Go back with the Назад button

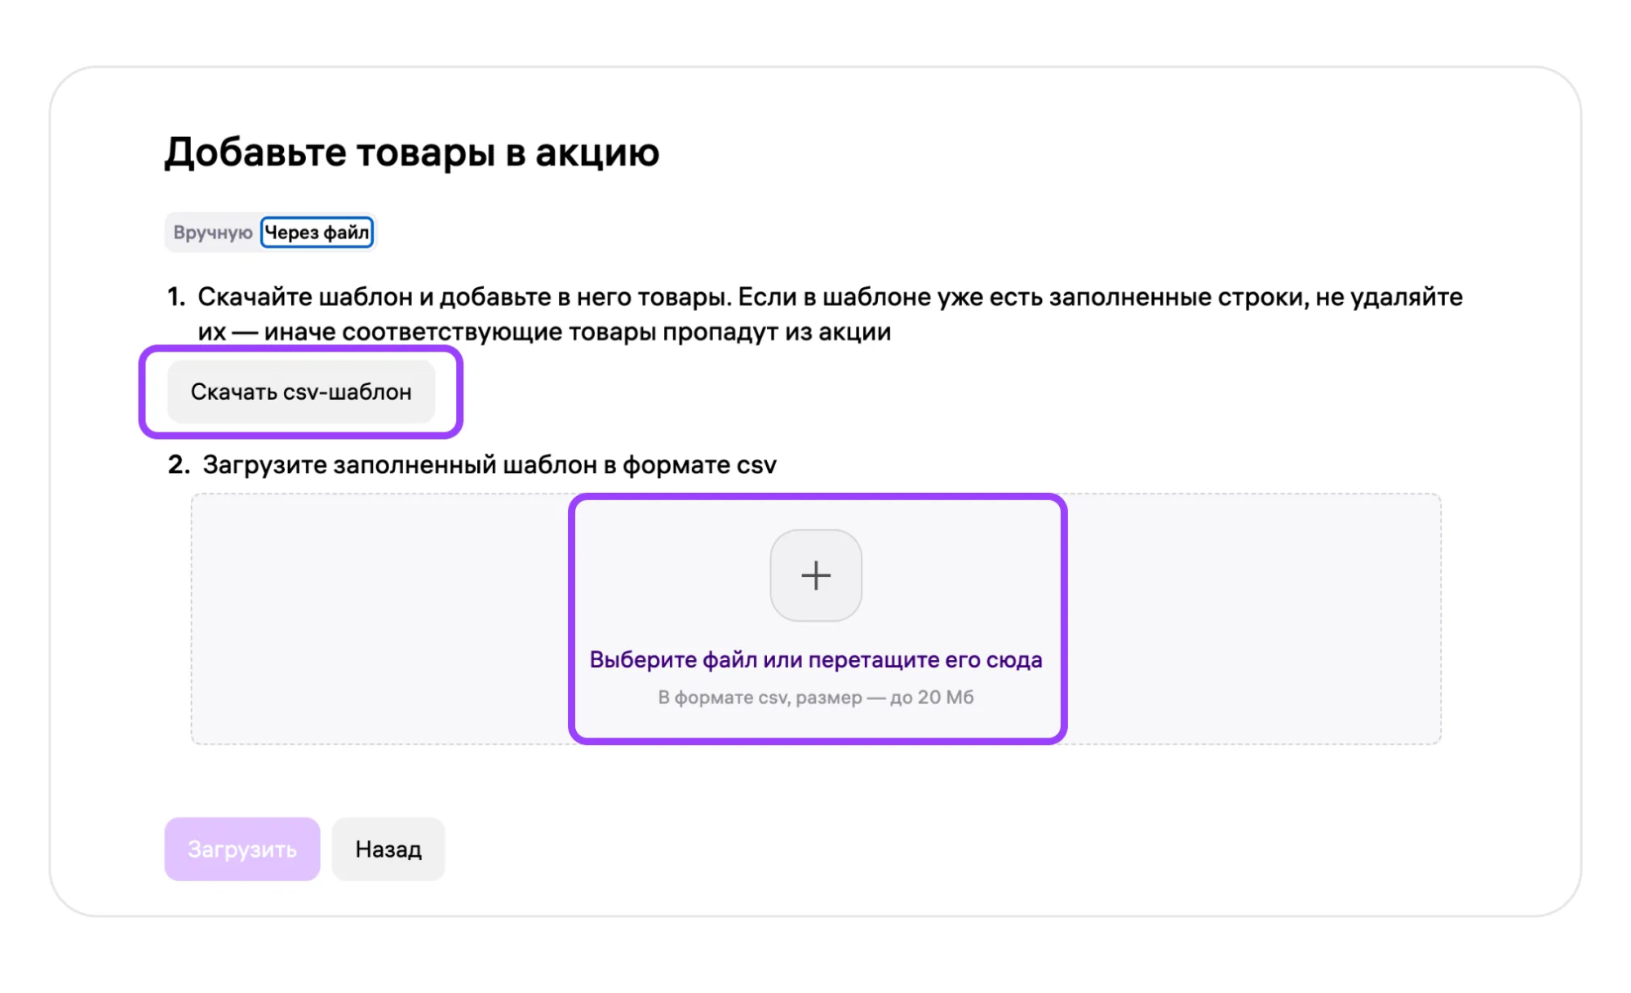pyautogui.click(x=388, y=849)
